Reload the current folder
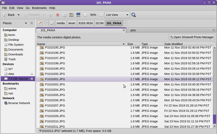The height and width of the screenshot is (134, 217). click(x=64, y=15)
